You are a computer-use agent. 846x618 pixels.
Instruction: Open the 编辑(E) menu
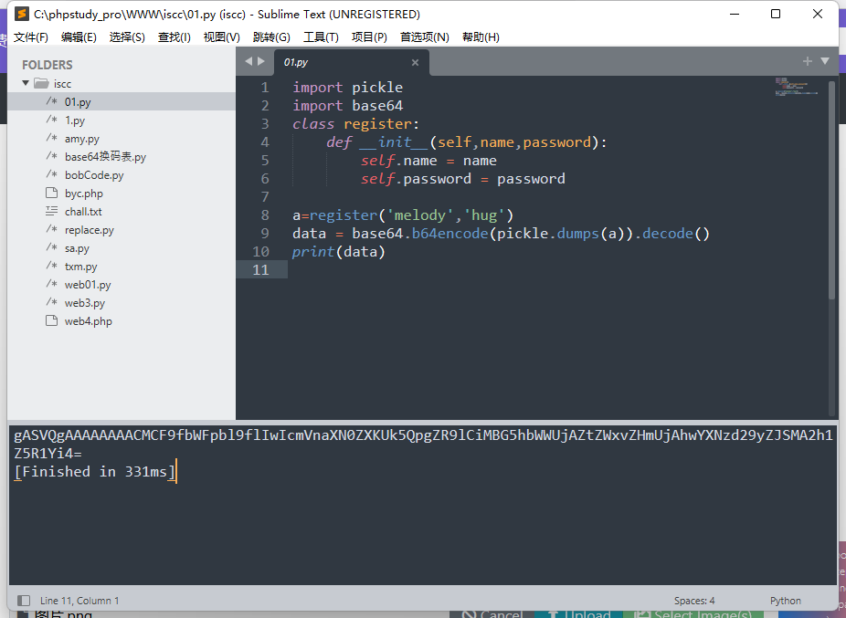click(x=79, y=37)
